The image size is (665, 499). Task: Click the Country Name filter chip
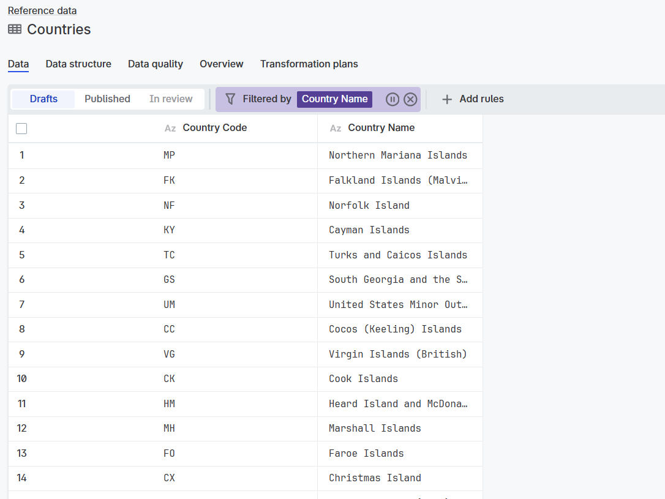pyautogui.click(x=334, y=99)
